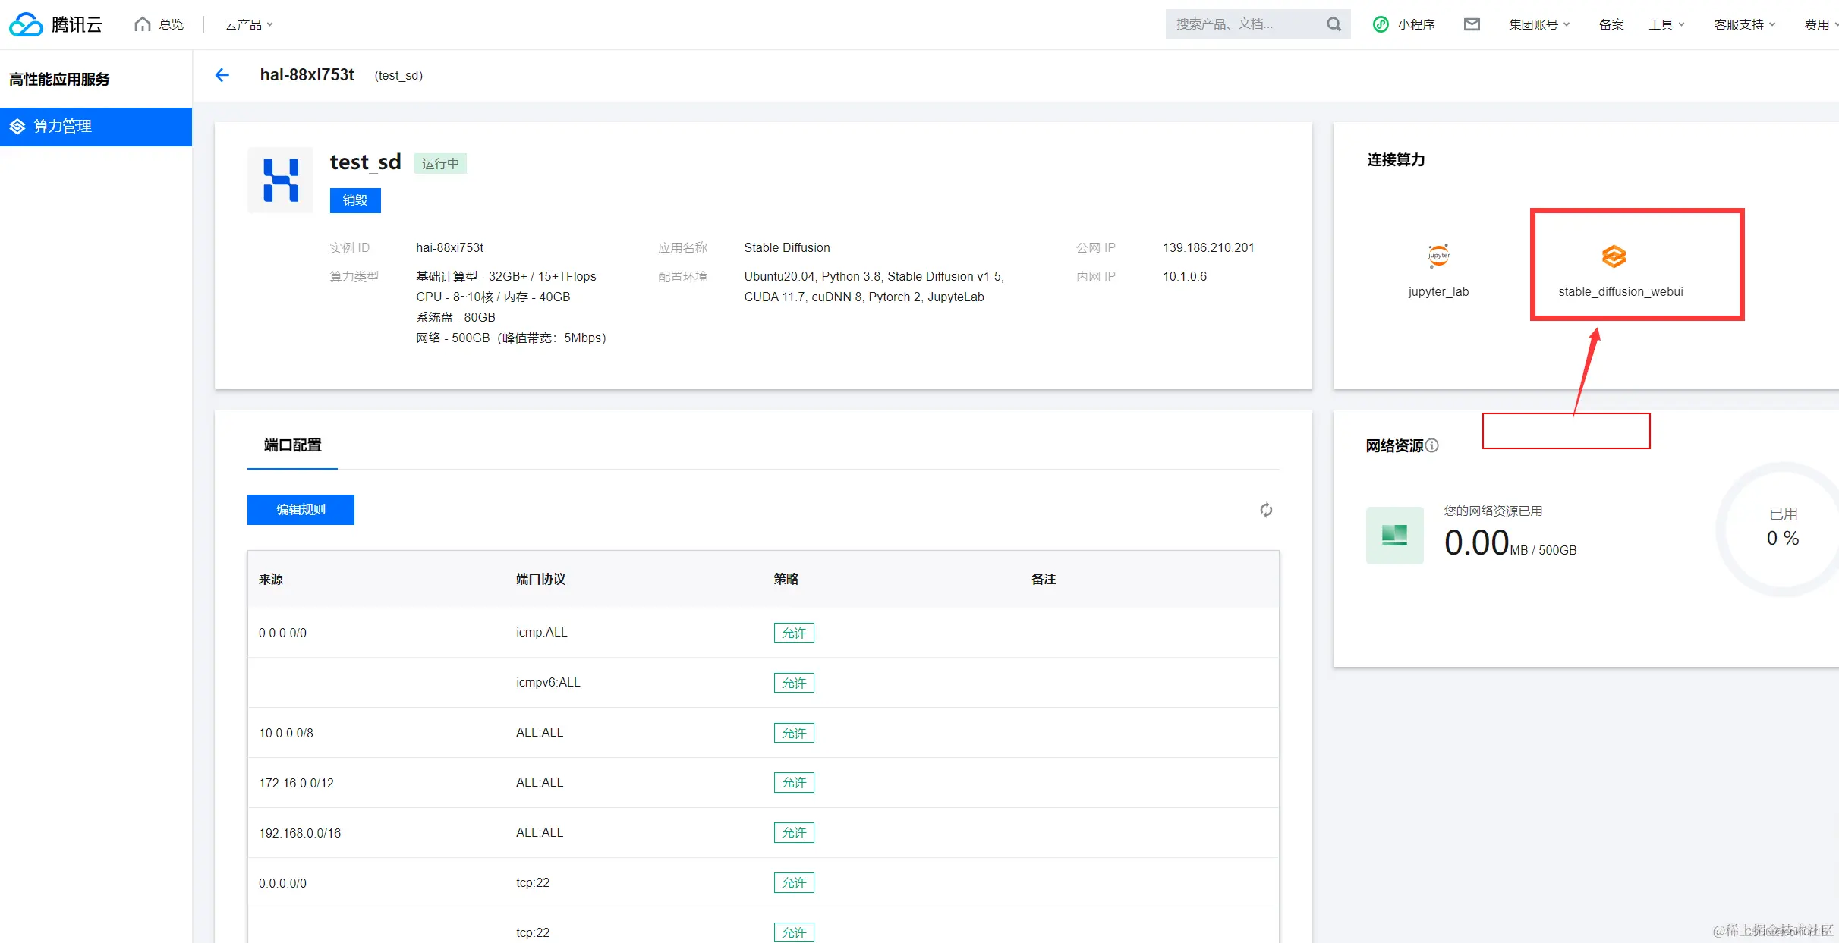Click the info icon beside 网络资源
The width and height of the screenshot is (1839, 943).
pos(1431,445)
